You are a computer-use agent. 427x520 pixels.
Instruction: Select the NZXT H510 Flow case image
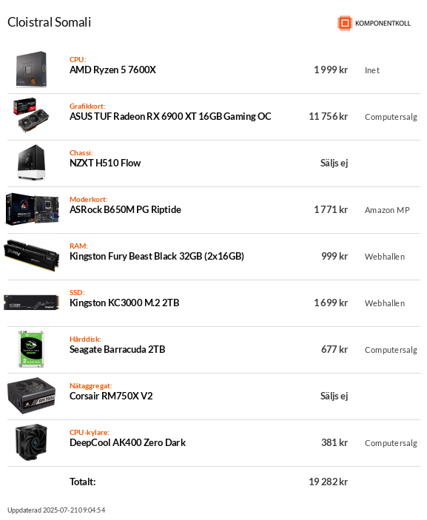[31, 163]
